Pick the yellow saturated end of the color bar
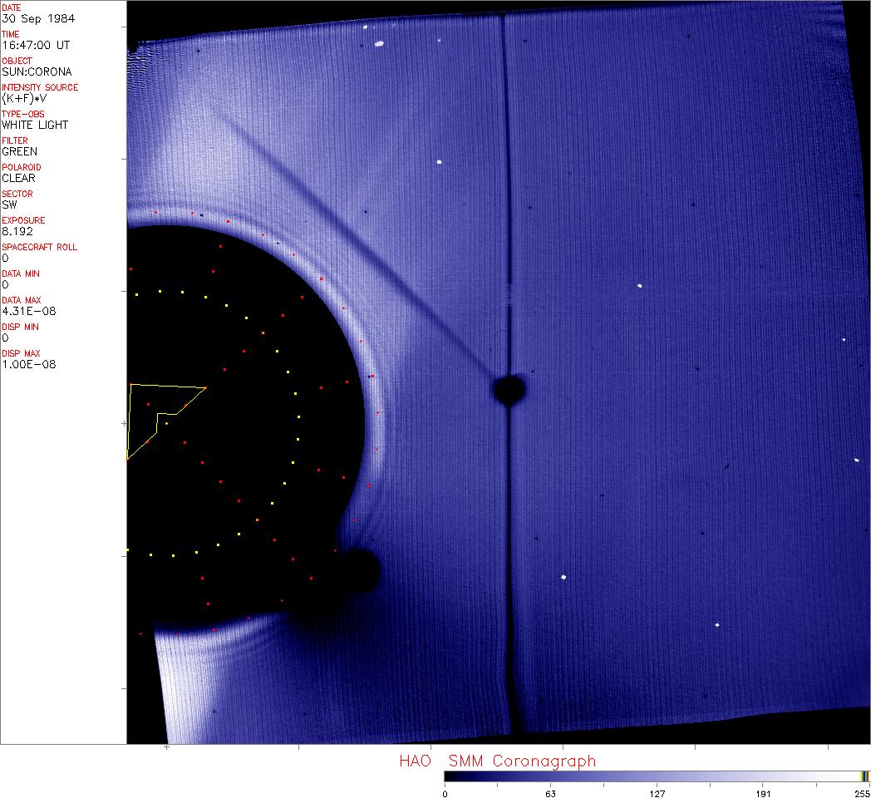871x798 pixels. (863, 776)
